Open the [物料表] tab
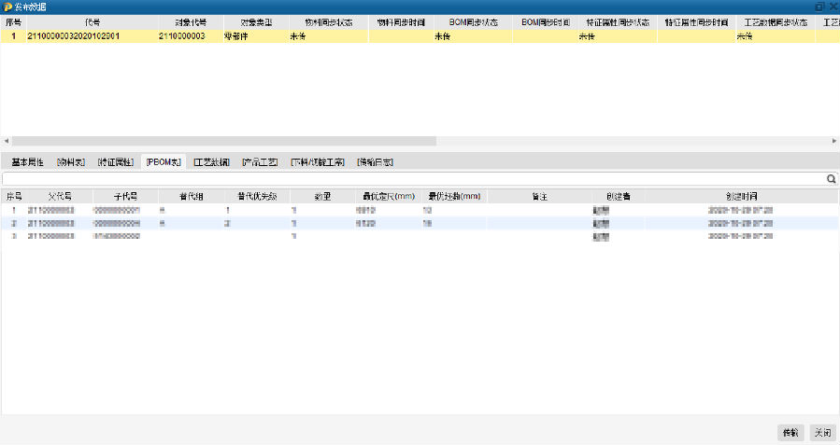 click(x=72, y=161)
